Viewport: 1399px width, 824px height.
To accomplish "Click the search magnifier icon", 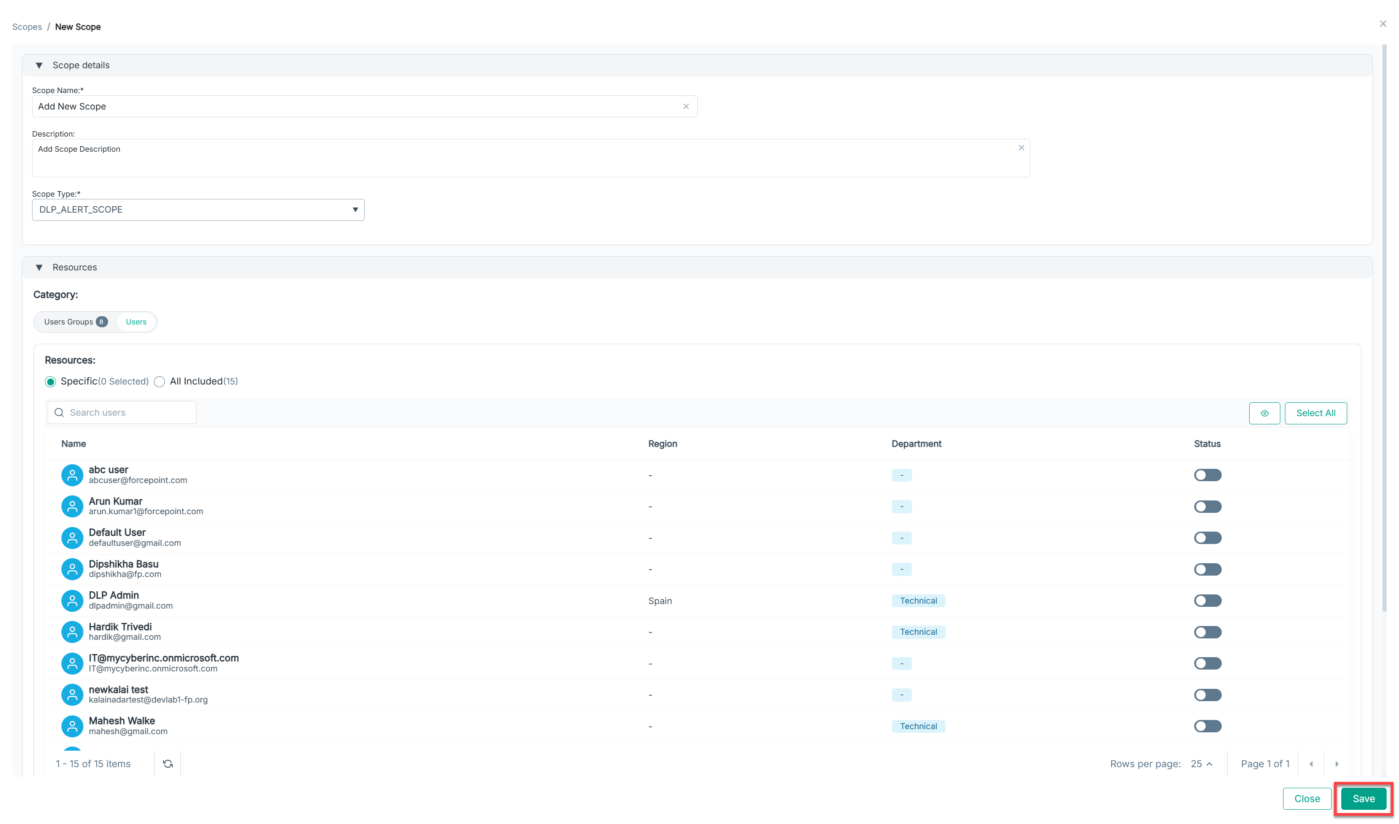I will coord(60,412).
